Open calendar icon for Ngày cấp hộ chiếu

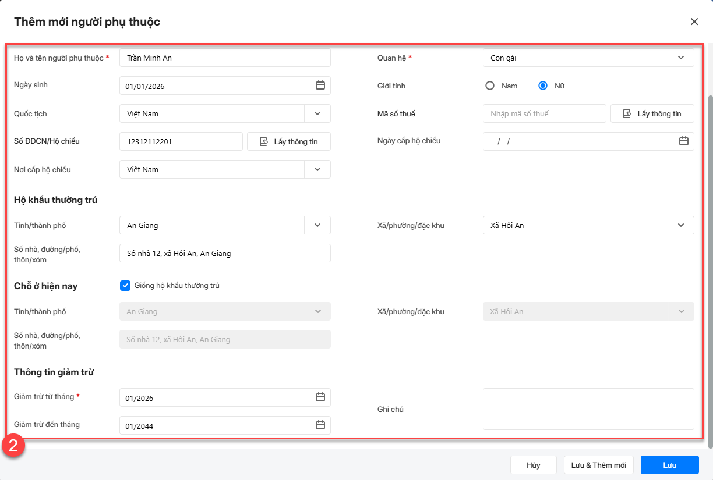(x=683, y=141)
